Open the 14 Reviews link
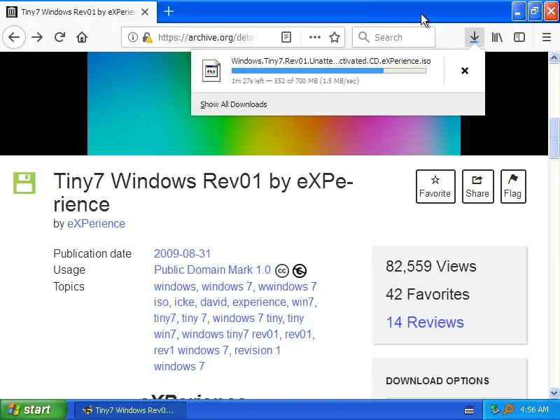This screenshot has width=560, height=420. 425,322
